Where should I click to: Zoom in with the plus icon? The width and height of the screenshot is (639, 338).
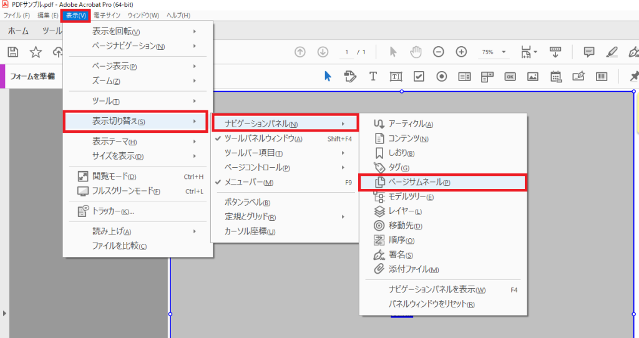[461, 52]
